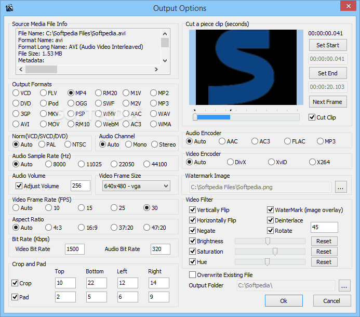
Task: Browse for a watermark image file
Action: (x=341, y=187)
